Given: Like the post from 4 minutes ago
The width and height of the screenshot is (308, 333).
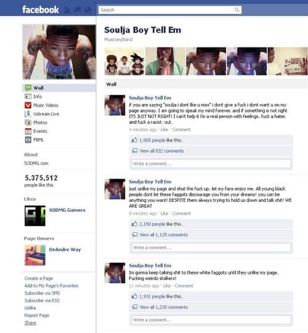Looking at the screenshot, I should click(x=164, y=129).
